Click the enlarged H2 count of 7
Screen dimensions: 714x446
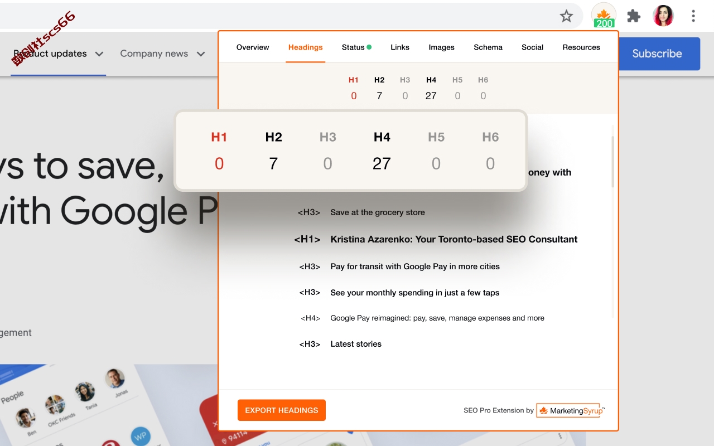tap(273, 163)
